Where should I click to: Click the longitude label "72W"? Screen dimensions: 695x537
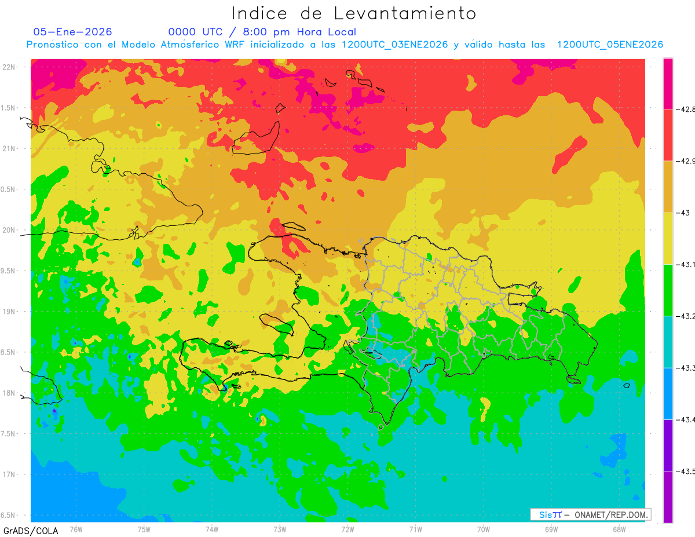click(348, 529)
